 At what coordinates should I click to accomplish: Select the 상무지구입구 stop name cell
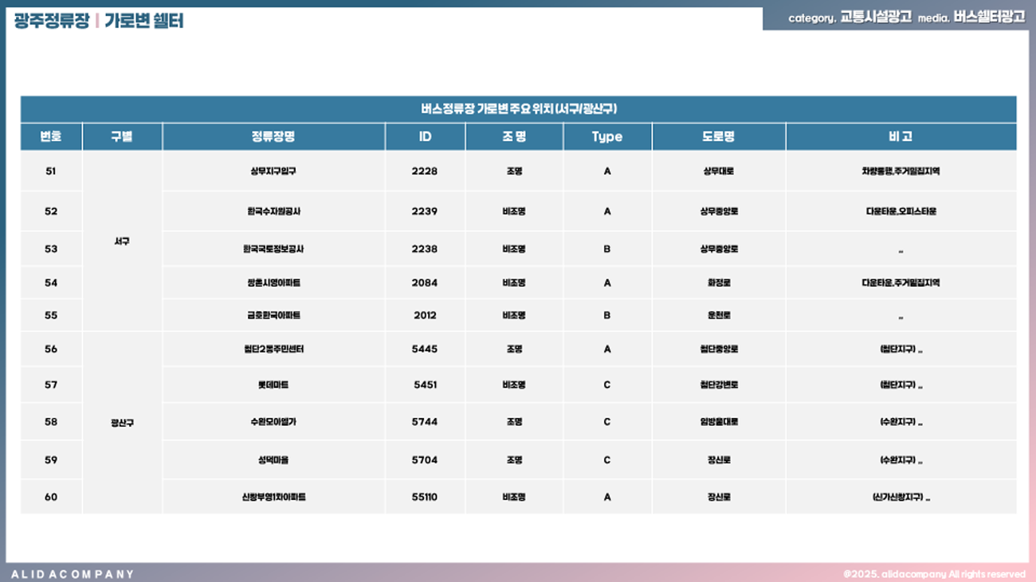[x=273, y=171]
